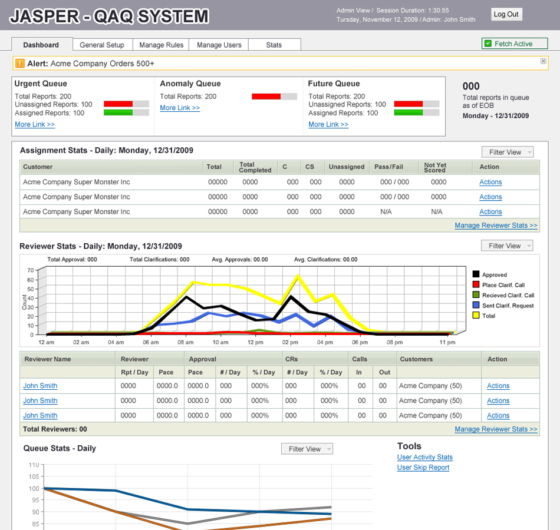Go to the Manage Users tab
Viewport: 560px width, 530px height.
(x=219, y=45)
